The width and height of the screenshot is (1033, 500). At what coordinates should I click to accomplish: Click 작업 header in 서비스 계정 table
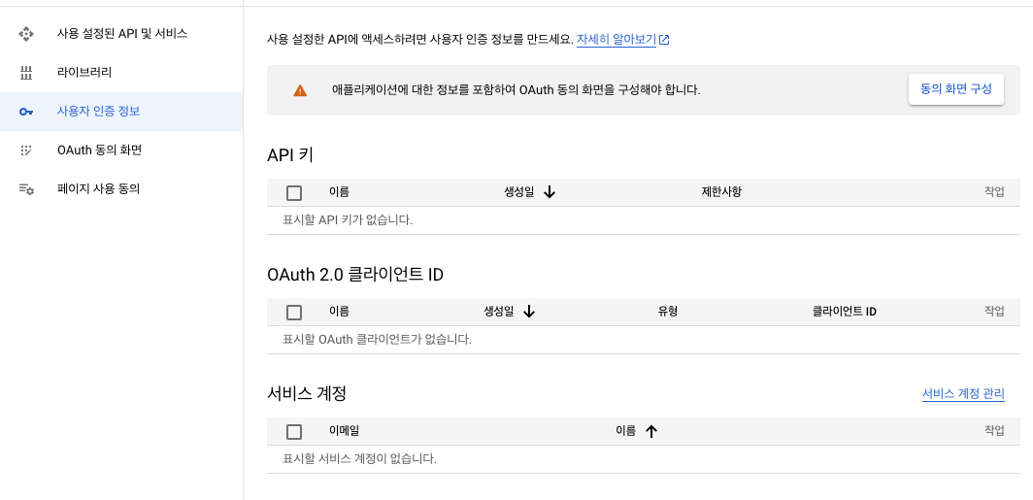pos(994,431)
